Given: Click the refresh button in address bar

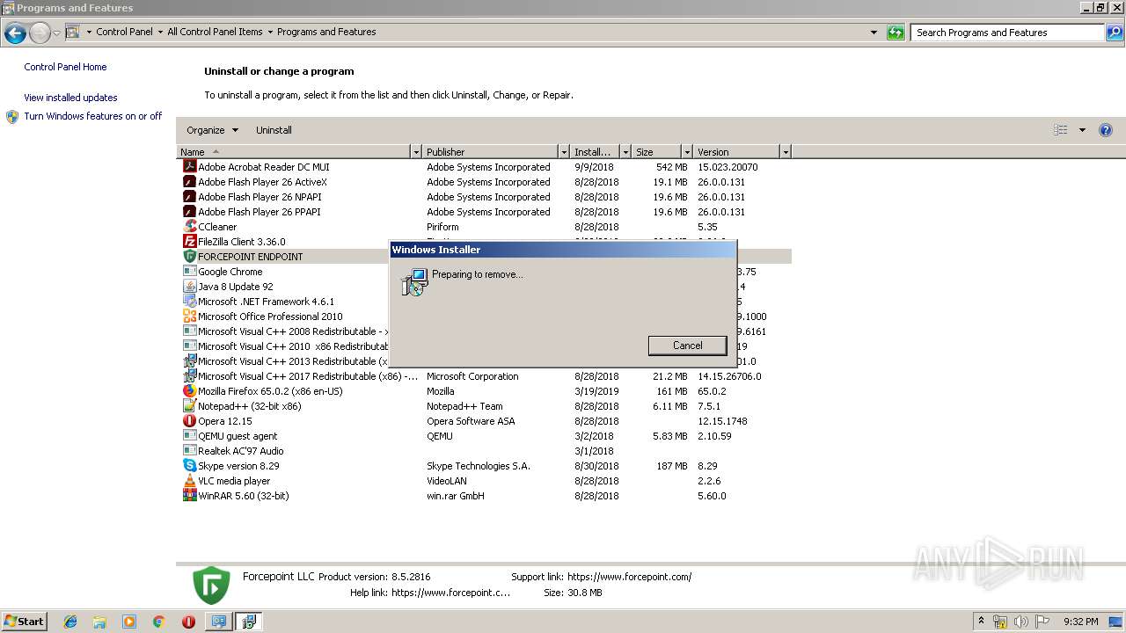Looking at the screenshot, I should click(x=896, y=33).
